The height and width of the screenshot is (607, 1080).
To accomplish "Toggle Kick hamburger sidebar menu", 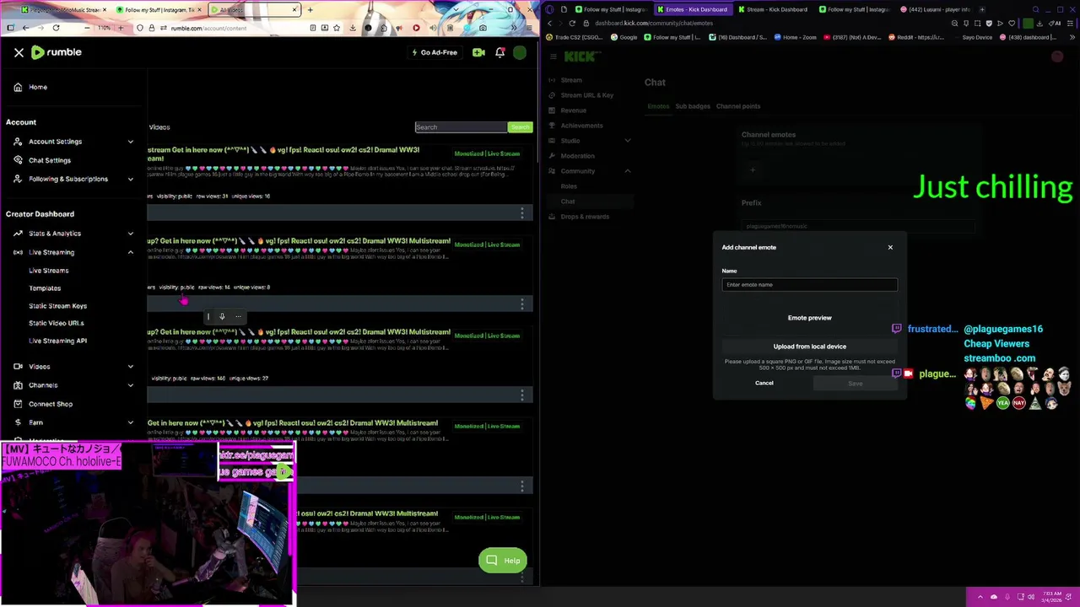I will pos(553,56).
